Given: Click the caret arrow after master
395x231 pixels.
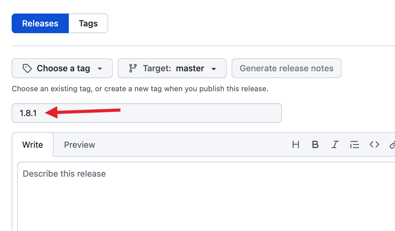Looking at the screenshot, I should [214, 69].
